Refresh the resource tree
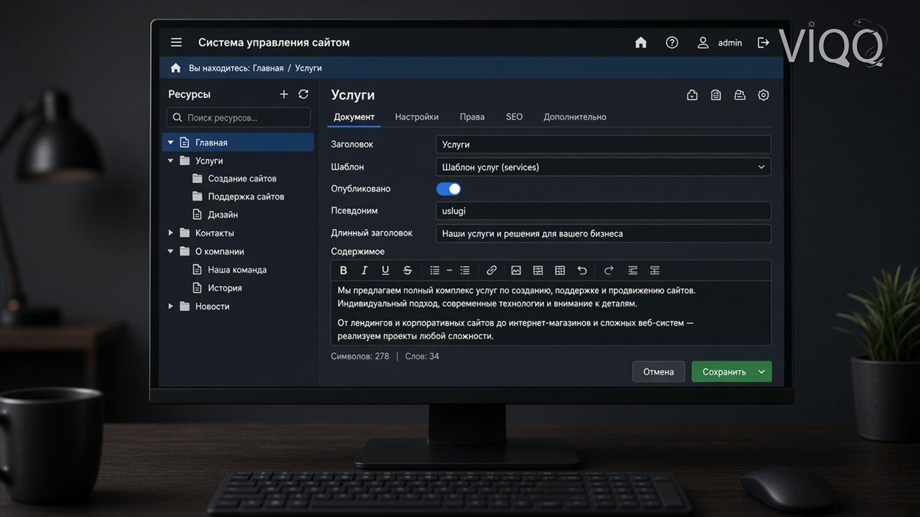The width and height of the screenshot is (920, 517). (303, 94)
